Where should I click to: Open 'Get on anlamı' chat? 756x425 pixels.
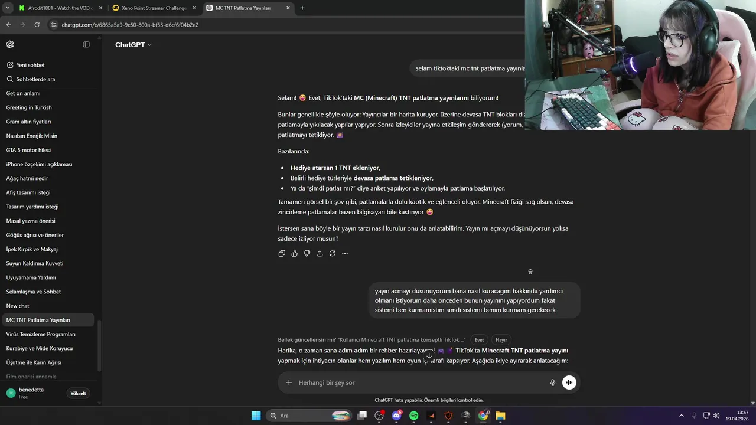click(x=48, y=93)
